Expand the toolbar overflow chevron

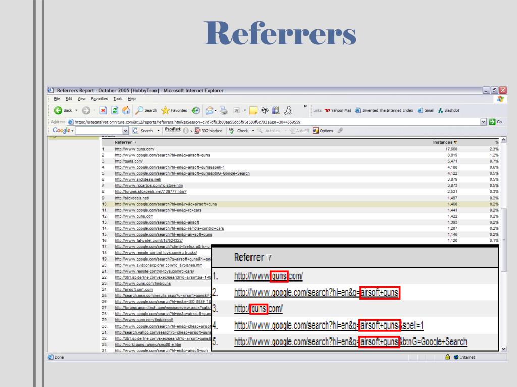[305, 106]
